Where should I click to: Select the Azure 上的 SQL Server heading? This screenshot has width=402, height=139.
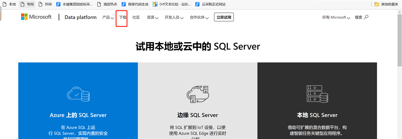(78, 115)
